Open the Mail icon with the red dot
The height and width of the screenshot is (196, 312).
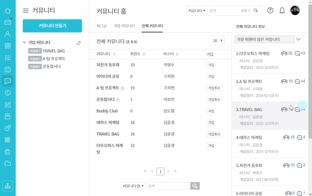click(x=8, y=22)
